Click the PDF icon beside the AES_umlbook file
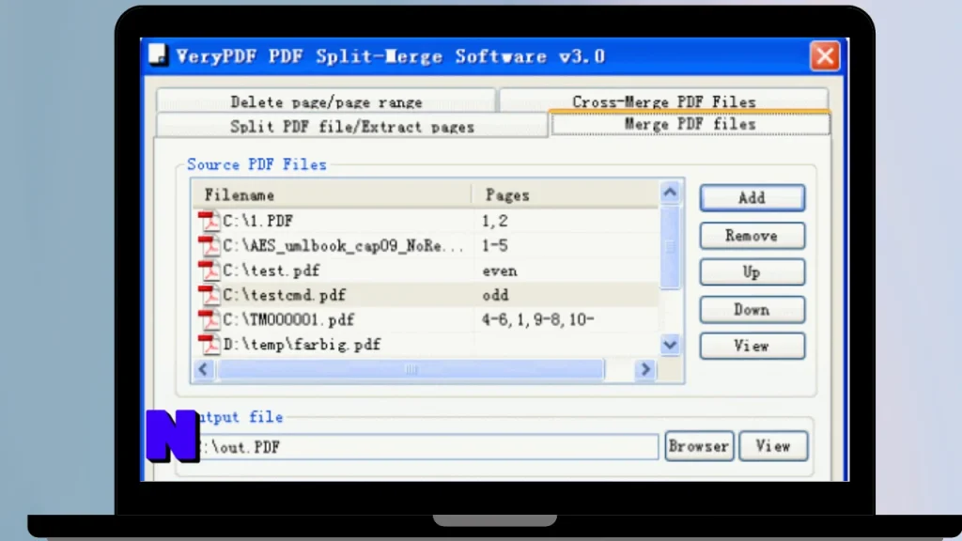Screen dimensions: 962x541 209,245
